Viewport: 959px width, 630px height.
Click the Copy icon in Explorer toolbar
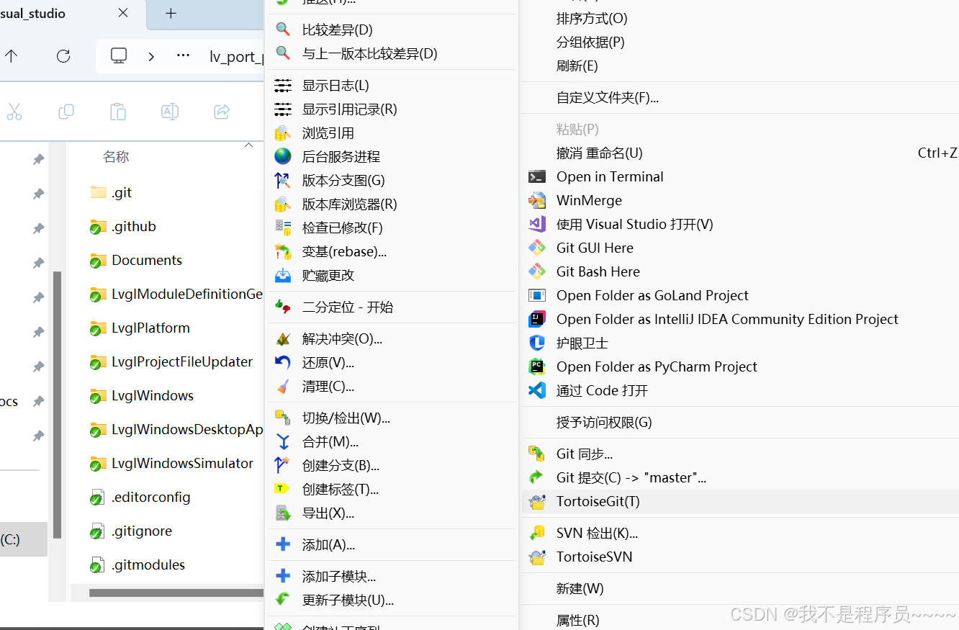point(66,112)
